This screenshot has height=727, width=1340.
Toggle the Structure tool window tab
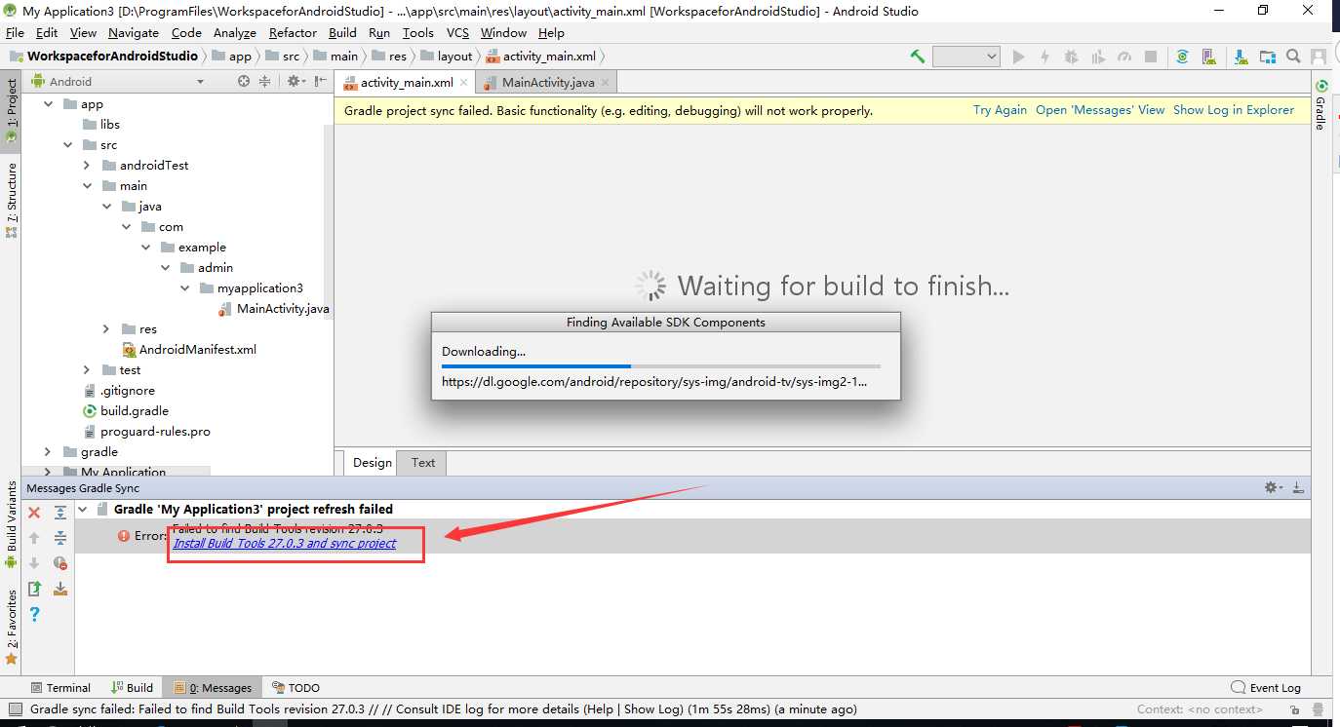pyautogui.click(x=12, y=200)
